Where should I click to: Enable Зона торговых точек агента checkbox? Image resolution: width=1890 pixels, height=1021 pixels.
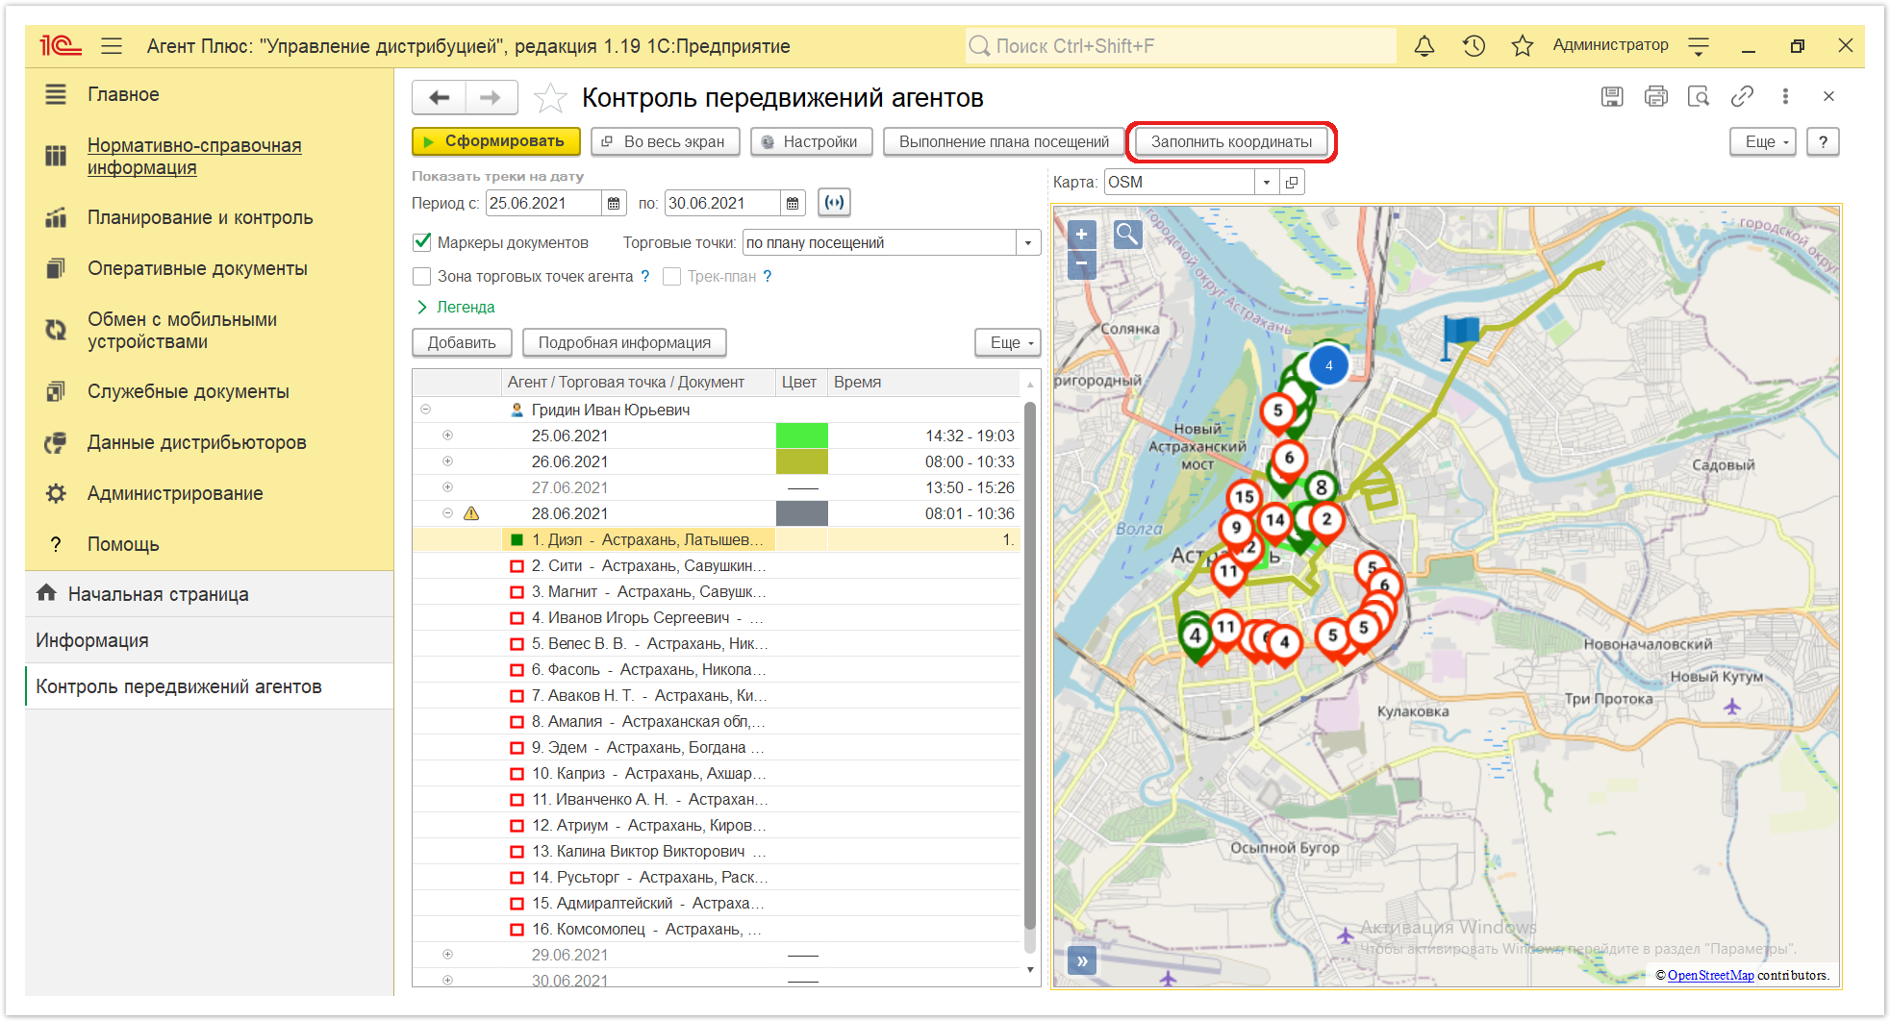(421, 276)
